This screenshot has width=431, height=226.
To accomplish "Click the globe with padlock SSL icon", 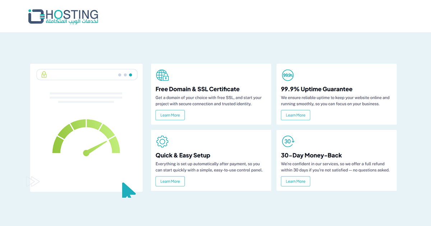I will coord(162,75).
